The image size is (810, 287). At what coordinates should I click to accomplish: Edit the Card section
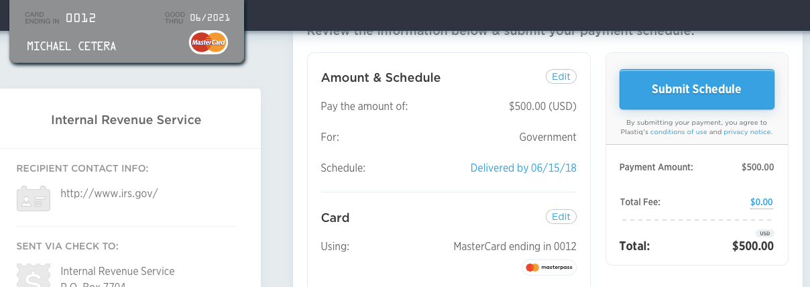pos(561,217)
